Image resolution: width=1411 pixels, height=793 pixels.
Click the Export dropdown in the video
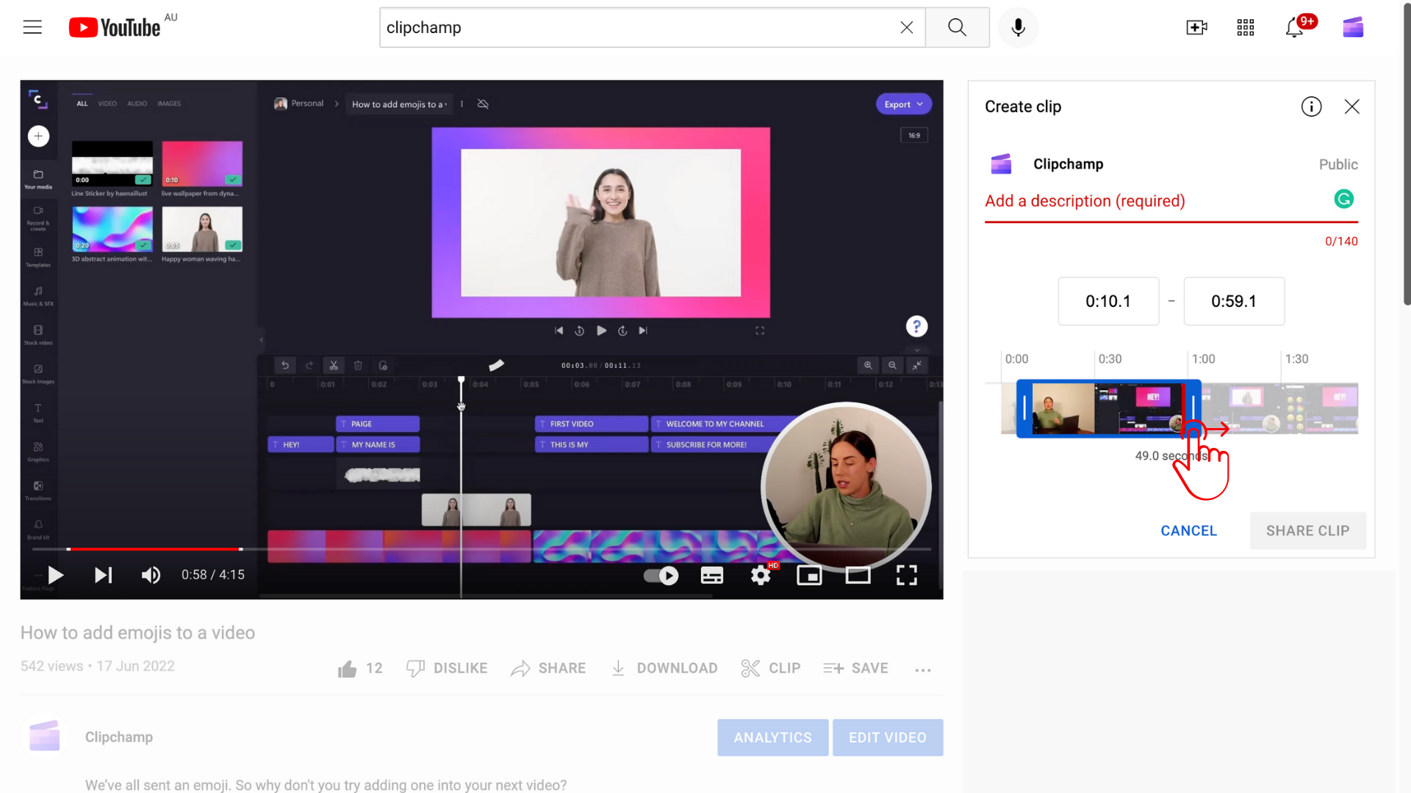[x=903, y=104]
